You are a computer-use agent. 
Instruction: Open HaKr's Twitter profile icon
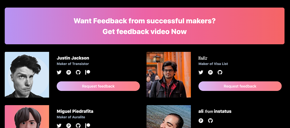point(201,72)
